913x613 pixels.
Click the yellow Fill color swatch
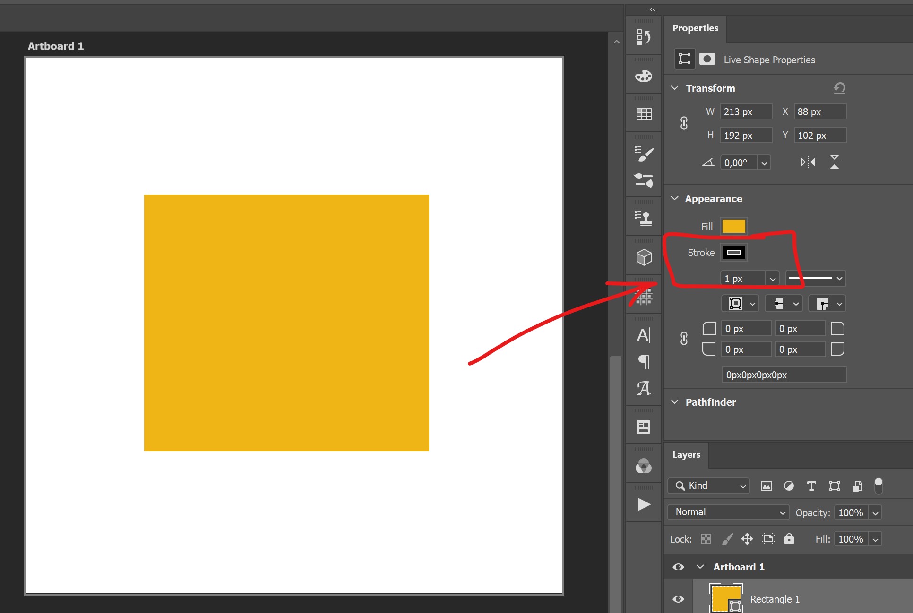click(x=733, y=226)
